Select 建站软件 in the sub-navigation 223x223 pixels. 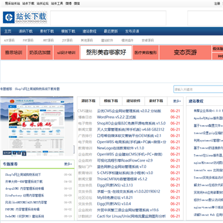point(107,40)
